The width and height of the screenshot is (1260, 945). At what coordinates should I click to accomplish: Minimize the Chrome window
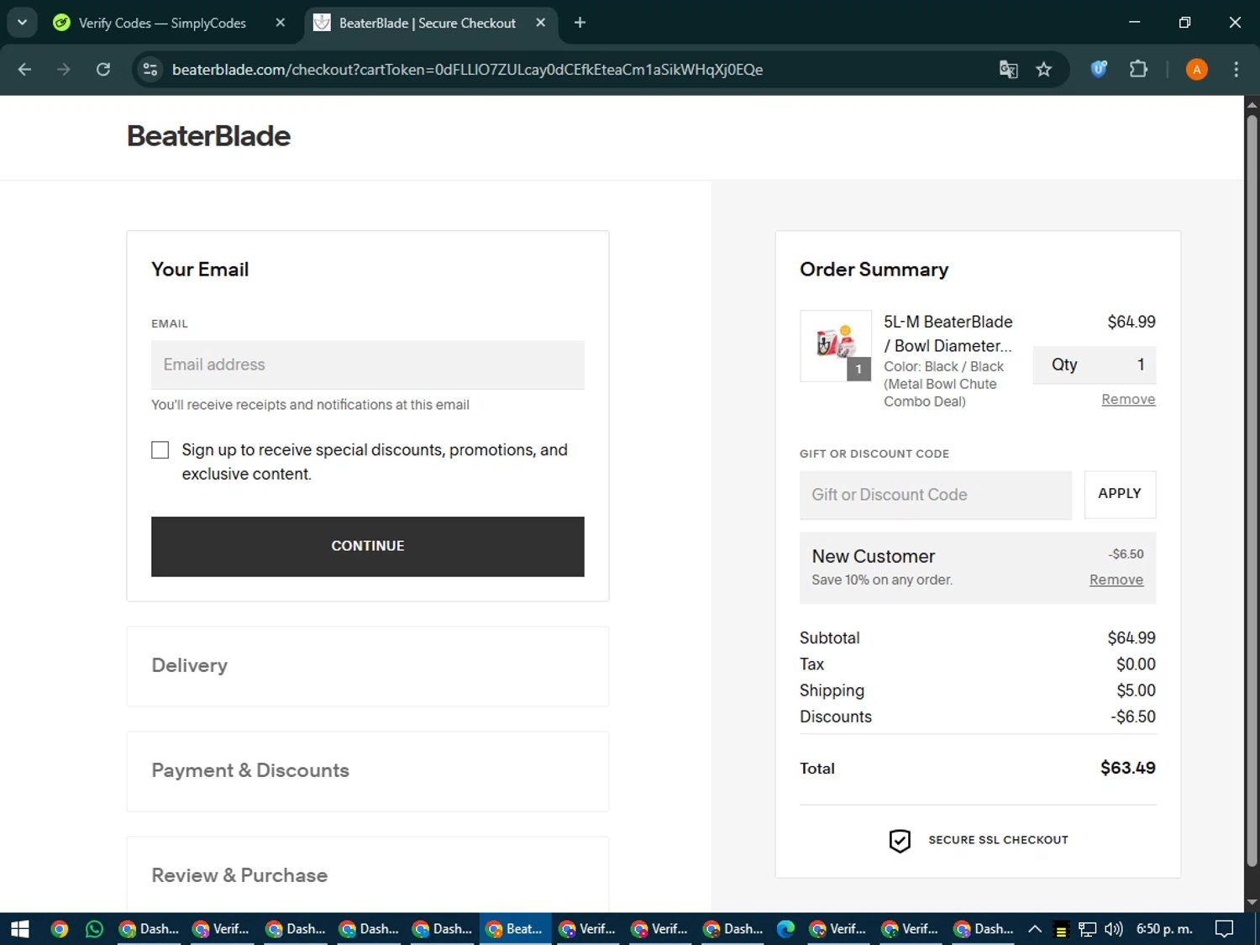[1134, 23]
